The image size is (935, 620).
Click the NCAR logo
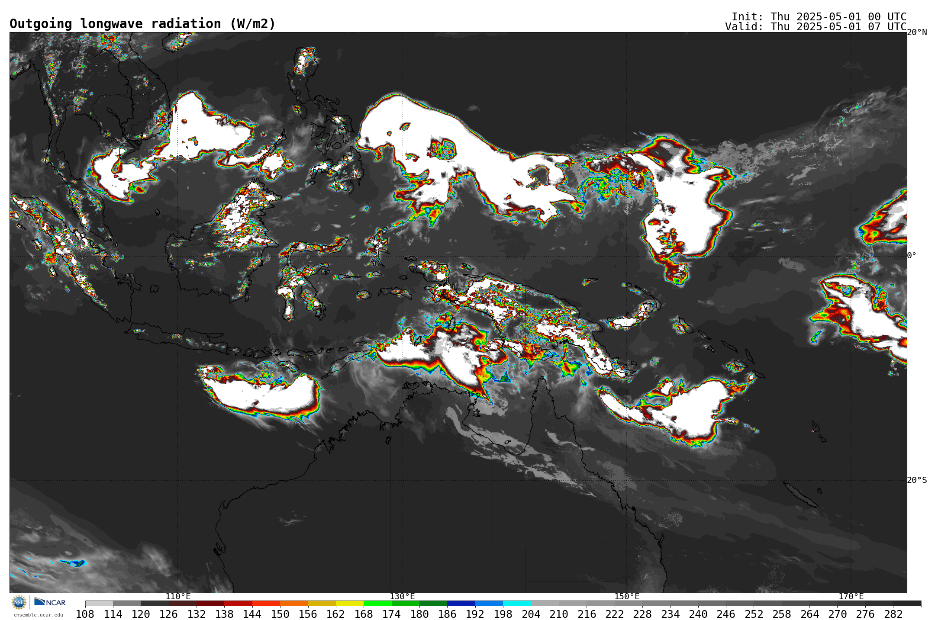pyautogui.click(x=50, y=602)
